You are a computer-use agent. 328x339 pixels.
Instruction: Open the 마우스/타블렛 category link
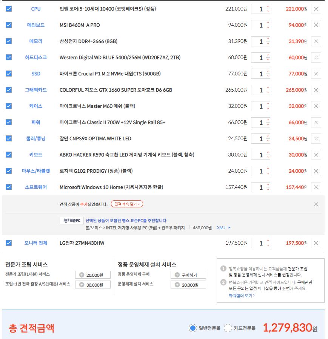[x=36, y=171]
